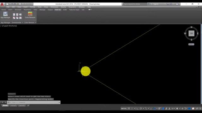Click the TOP face of the ViewCube
This screenshot has height=113, width=202.
pos(192,33)
